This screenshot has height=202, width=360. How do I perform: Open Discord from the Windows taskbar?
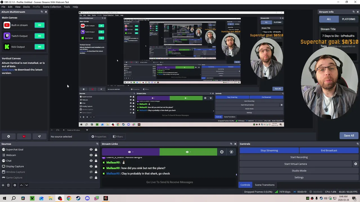[x=87, y=198]
